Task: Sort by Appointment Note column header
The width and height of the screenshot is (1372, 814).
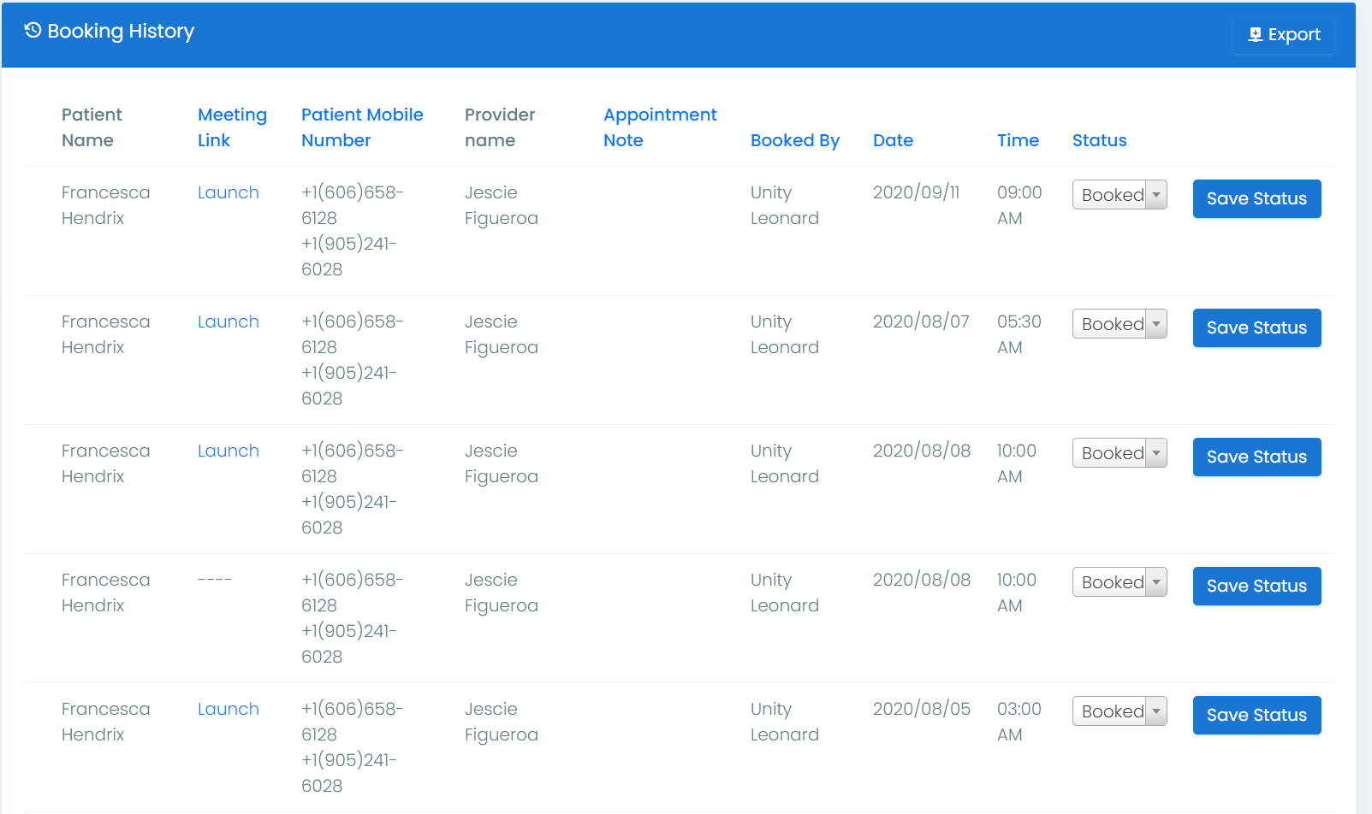Action: coord(660,127)
